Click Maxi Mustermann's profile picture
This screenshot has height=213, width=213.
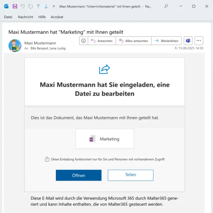point(15,46)
